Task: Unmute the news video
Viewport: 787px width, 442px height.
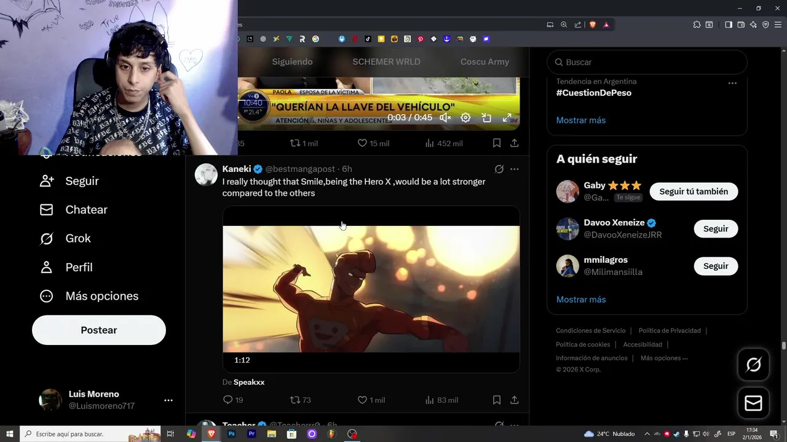Action: pyautogui.click(x=445, y=117)
